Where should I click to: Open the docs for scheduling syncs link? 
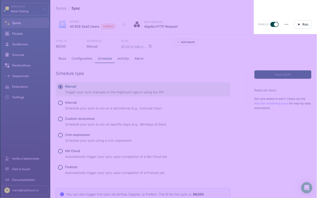[x=271, y=103]
